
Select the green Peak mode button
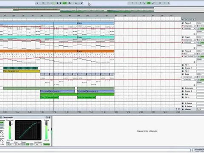pyautogui.click(x=2, y=122)
